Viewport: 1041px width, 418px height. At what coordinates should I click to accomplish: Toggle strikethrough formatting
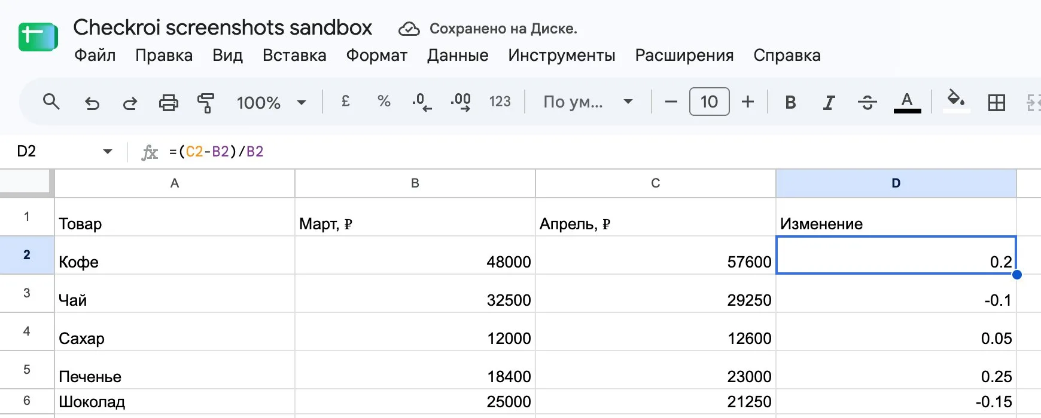tap(867, 103)
